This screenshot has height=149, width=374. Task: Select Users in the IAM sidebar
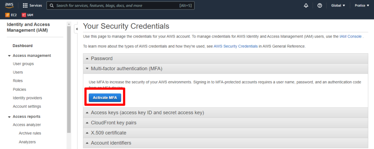point(18,72)
